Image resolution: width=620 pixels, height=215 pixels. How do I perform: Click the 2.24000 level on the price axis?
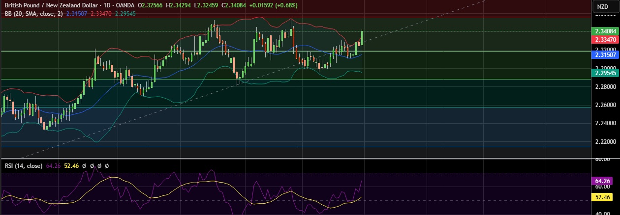[x=603, y=123]
